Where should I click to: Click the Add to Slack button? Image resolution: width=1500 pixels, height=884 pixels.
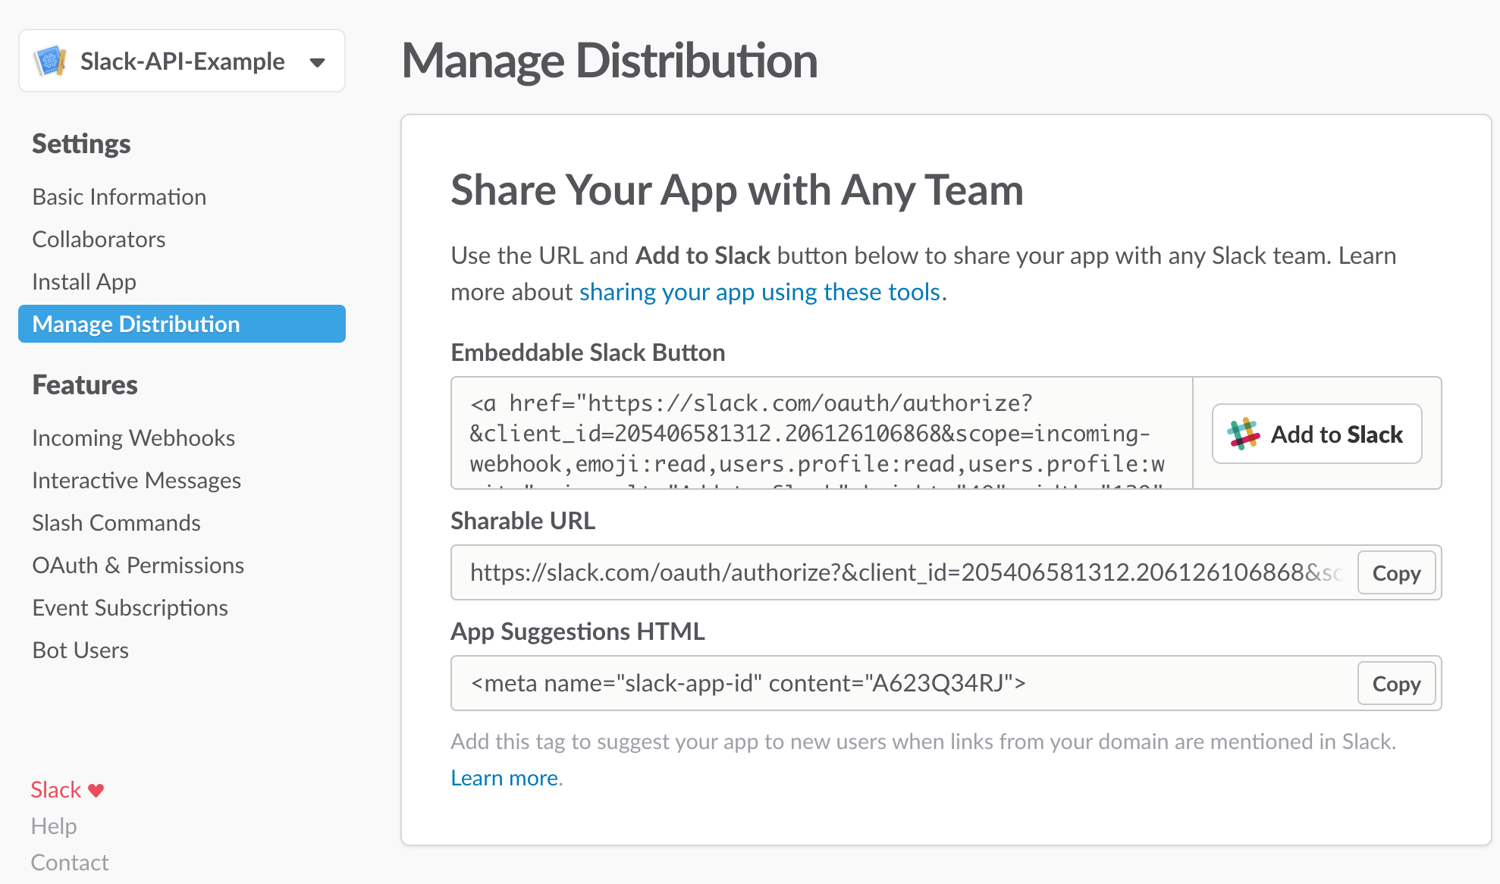(x=1316, y=434)
